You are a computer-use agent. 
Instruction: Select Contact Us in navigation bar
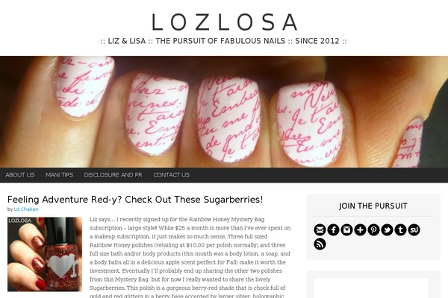172,175
